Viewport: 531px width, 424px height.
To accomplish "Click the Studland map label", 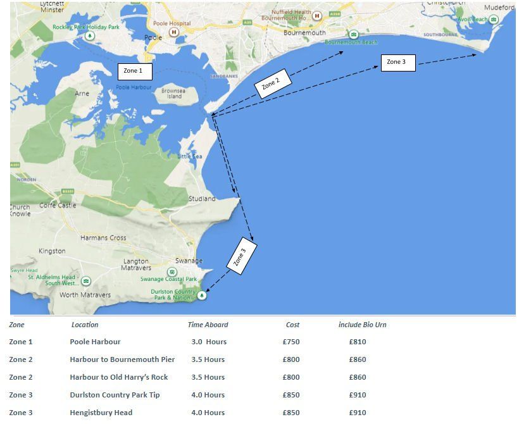I will tap(202, 199).
